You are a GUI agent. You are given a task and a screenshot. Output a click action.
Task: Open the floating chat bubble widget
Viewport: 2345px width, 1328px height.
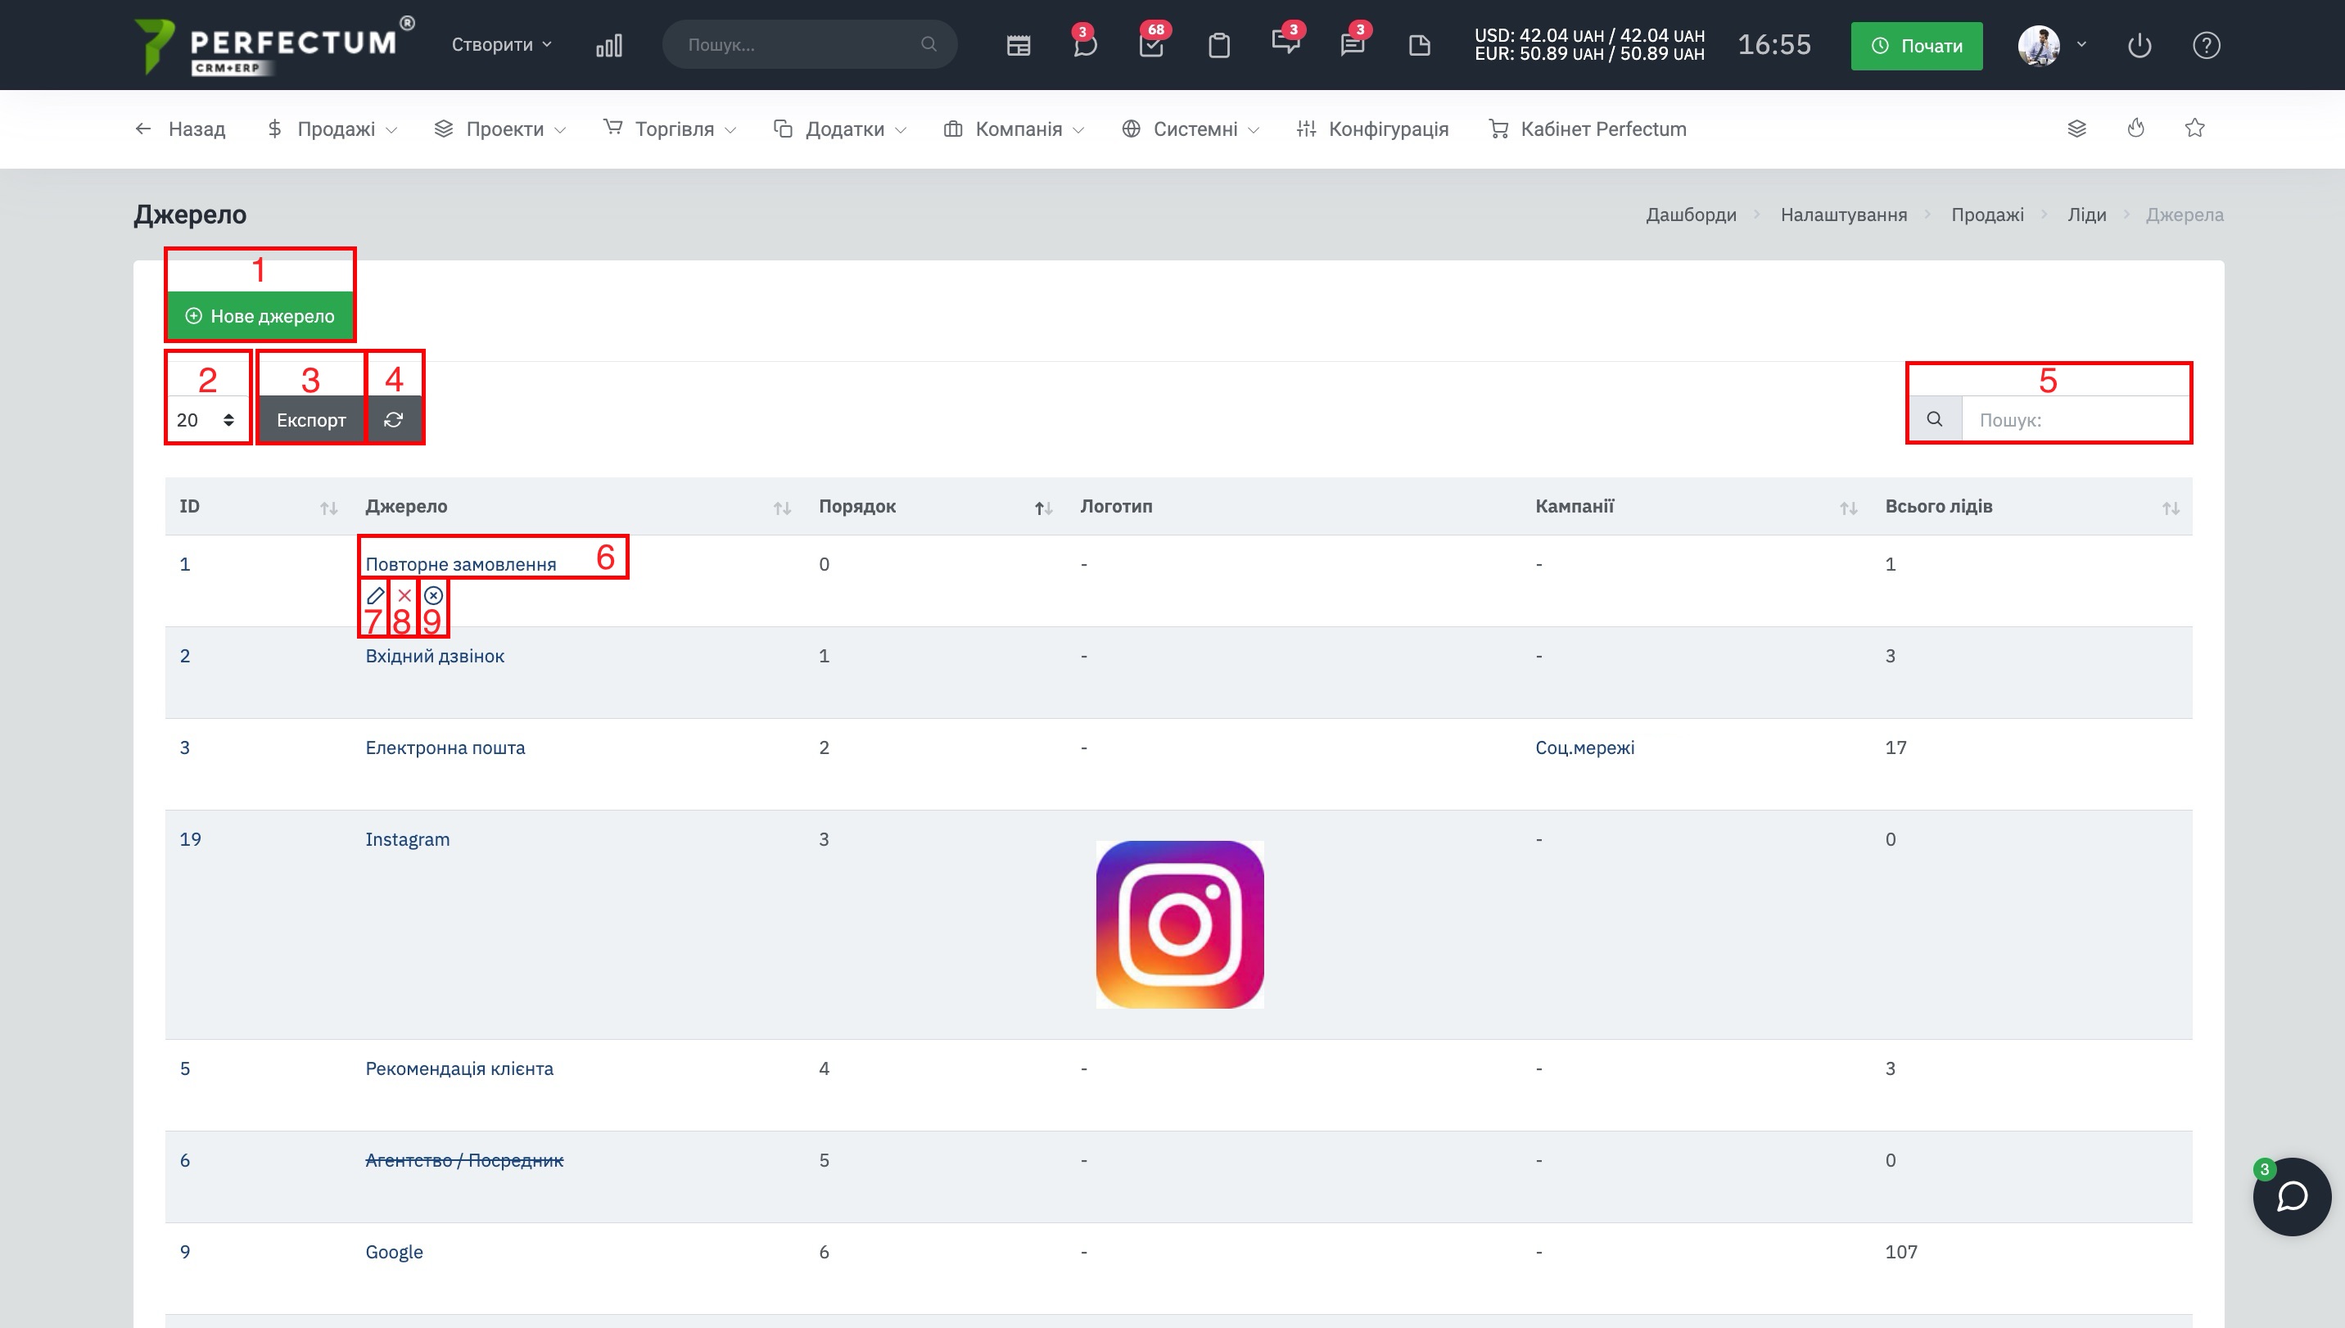coord(2291,1197)
